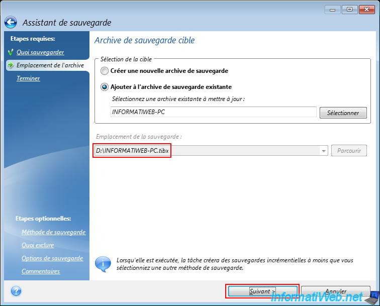
Task: Click the INFORMATIWEB-PC archive name field
Action: click(x=214, y=112)
